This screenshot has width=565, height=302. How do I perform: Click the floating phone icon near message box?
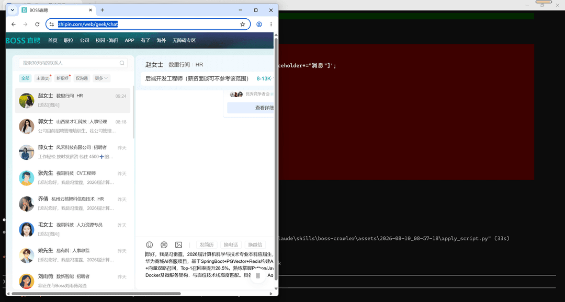(x=258, y=276)
